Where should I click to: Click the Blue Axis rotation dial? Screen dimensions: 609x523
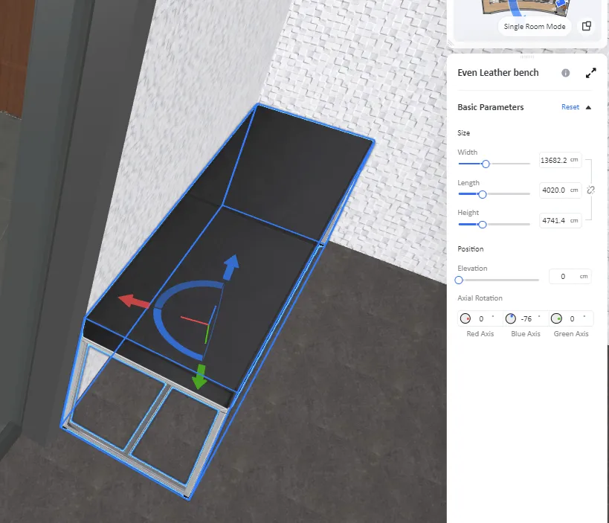(511, 318)
